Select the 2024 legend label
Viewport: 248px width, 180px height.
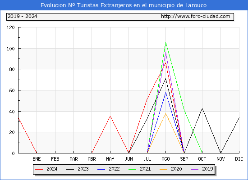(52, 169)
